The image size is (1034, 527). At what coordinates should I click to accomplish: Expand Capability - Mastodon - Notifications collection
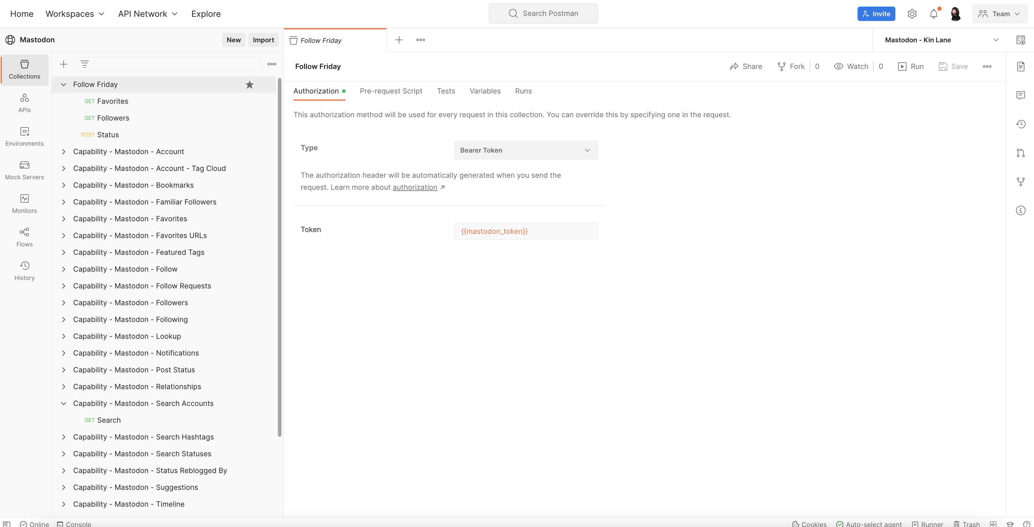pyautogui.click(x=63, y=353)
